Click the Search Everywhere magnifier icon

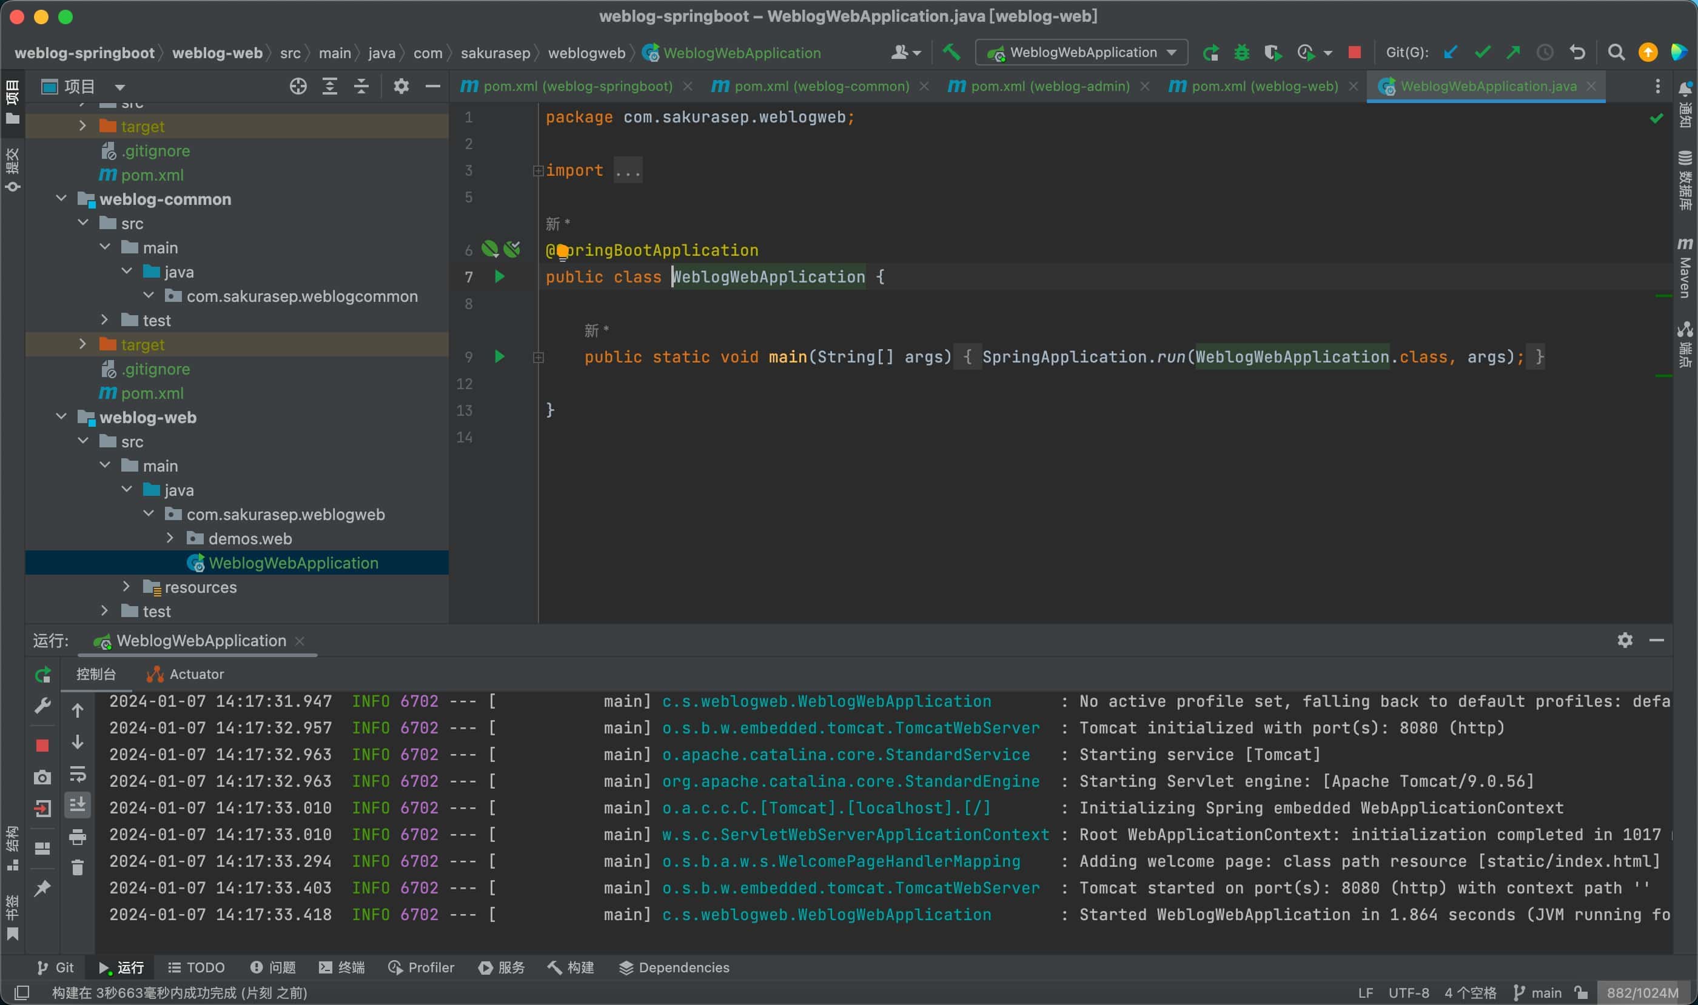coord(1616,52)
